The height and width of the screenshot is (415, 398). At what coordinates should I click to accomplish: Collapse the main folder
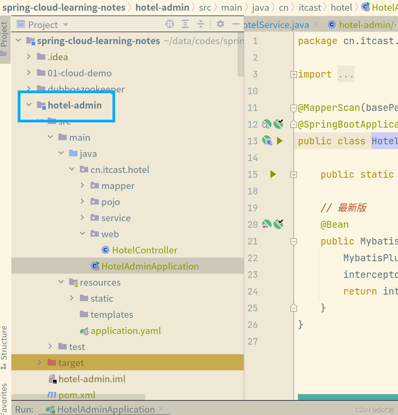point(50,137)
